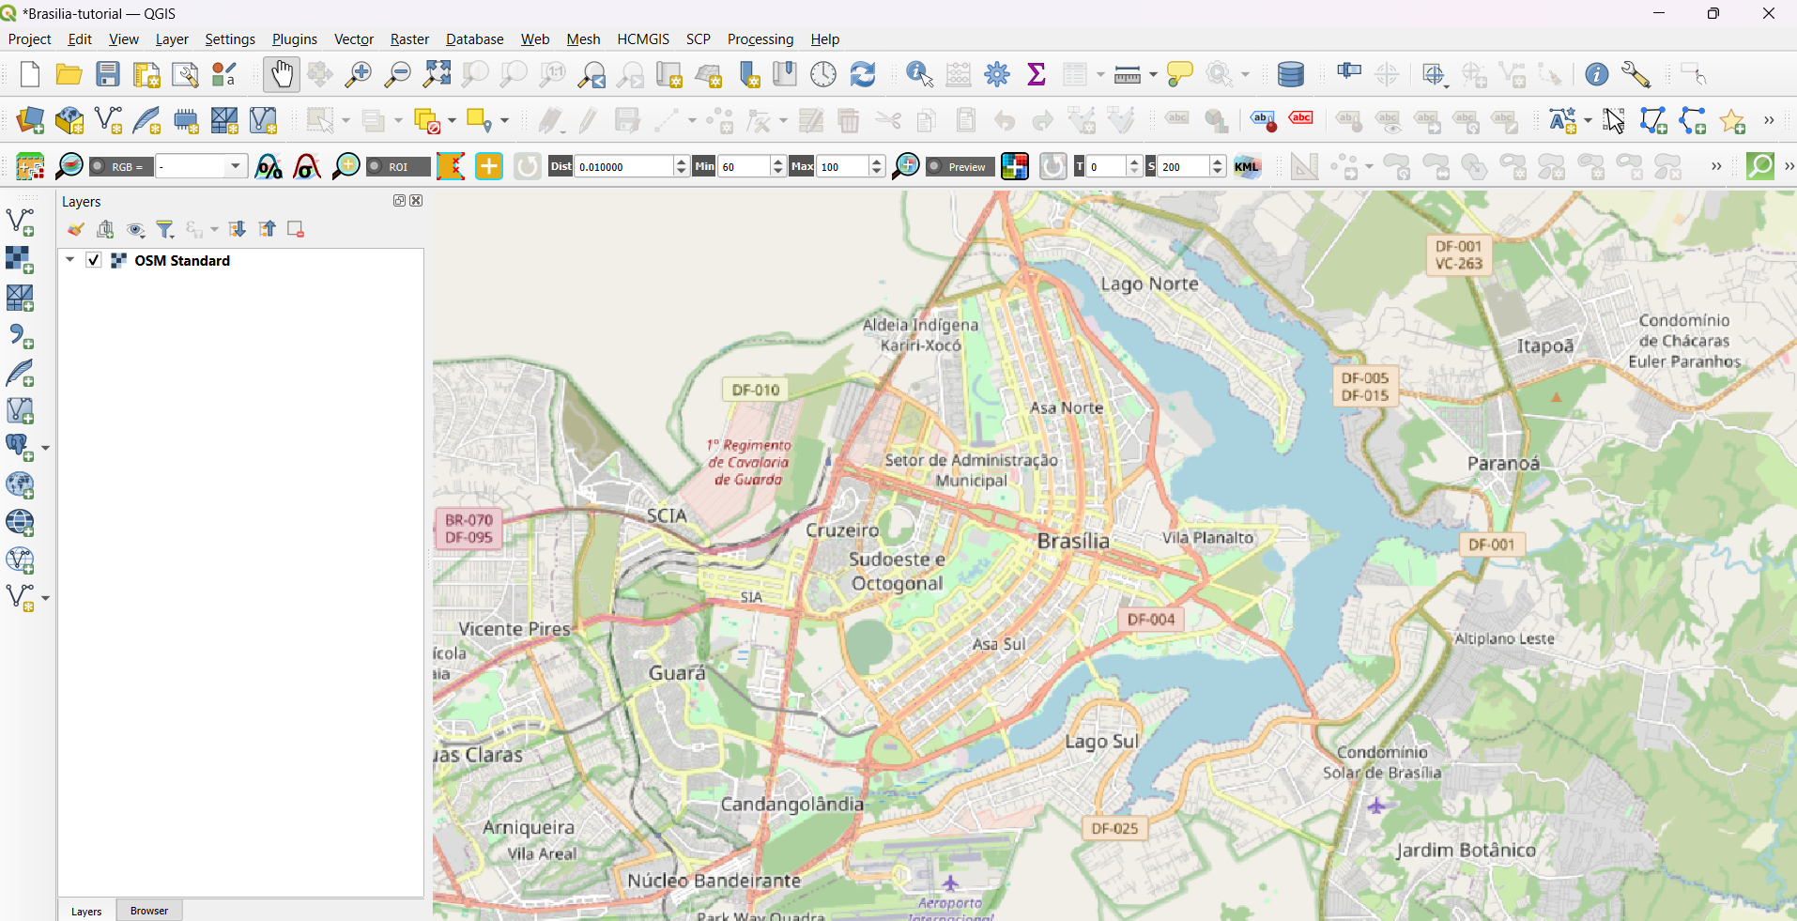
Task: Click the New Shapefile Layer icon
Action: 108,120
